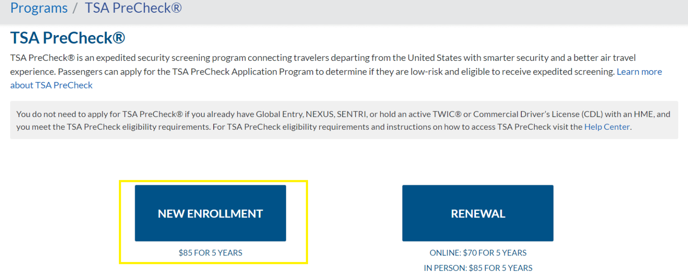The image size is (688, 273).
Task: Select the $85 FOR 5 YEARS pricing text
Action: point(211,252)
